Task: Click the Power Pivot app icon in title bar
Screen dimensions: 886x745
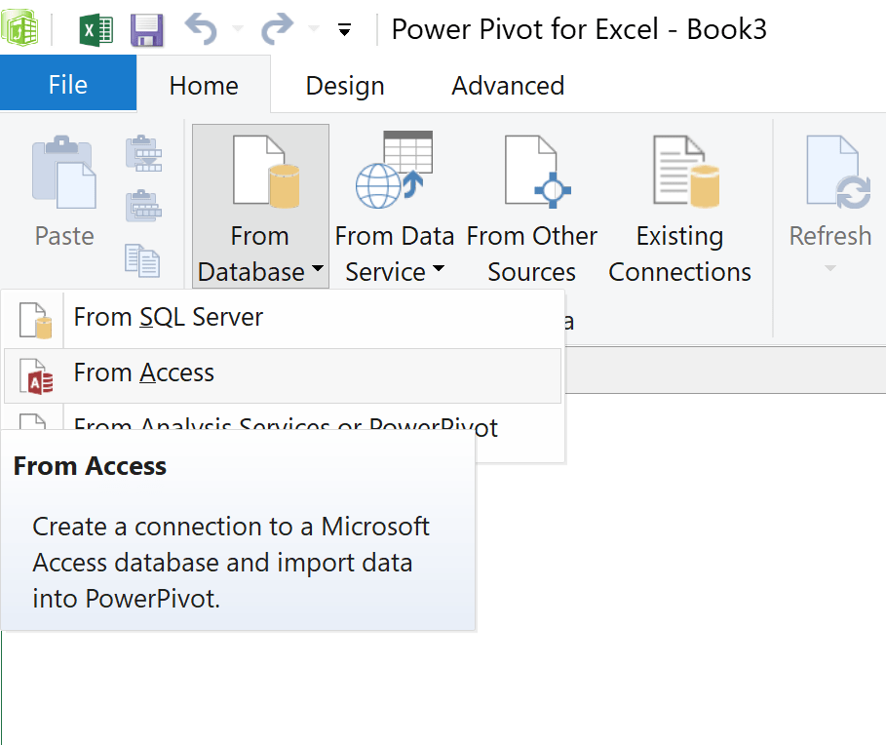Action: [19, 29]
